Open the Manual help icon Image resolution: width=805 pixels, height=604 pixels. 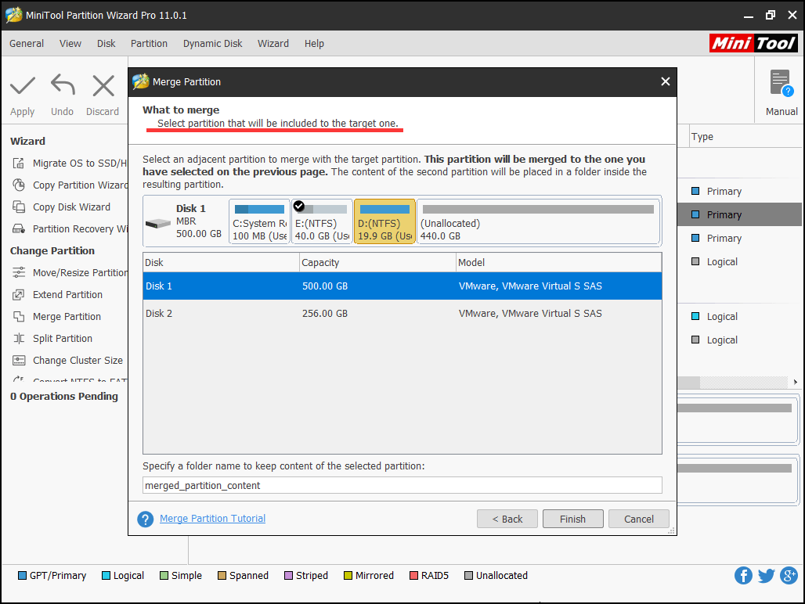[x=782, y=84]
